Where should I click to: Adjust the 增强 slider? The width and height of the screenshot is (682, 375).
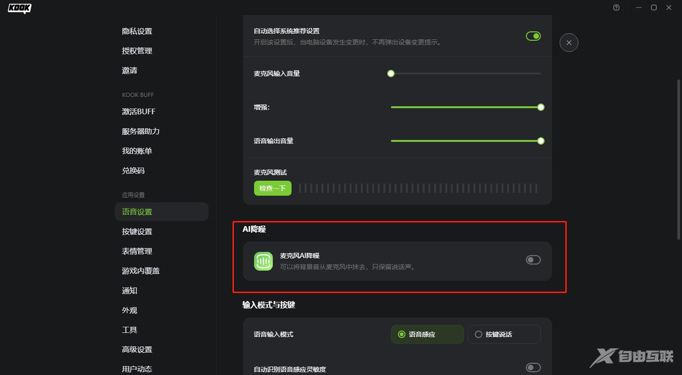tap(466, 107)
